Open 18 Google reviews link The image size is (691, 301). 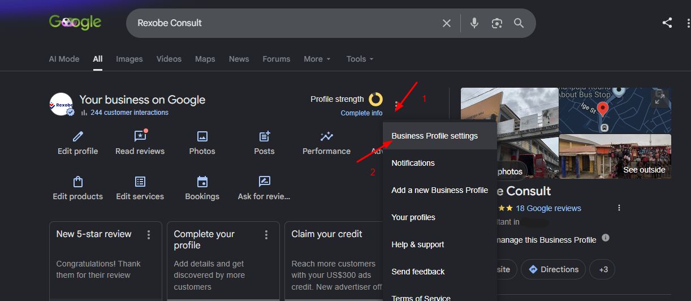tap(549, 208)
